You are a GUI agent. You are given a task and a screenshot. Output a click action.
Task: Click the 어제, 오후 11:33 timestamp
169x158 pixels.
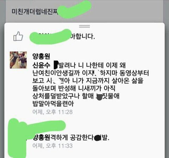click(52, 146)
